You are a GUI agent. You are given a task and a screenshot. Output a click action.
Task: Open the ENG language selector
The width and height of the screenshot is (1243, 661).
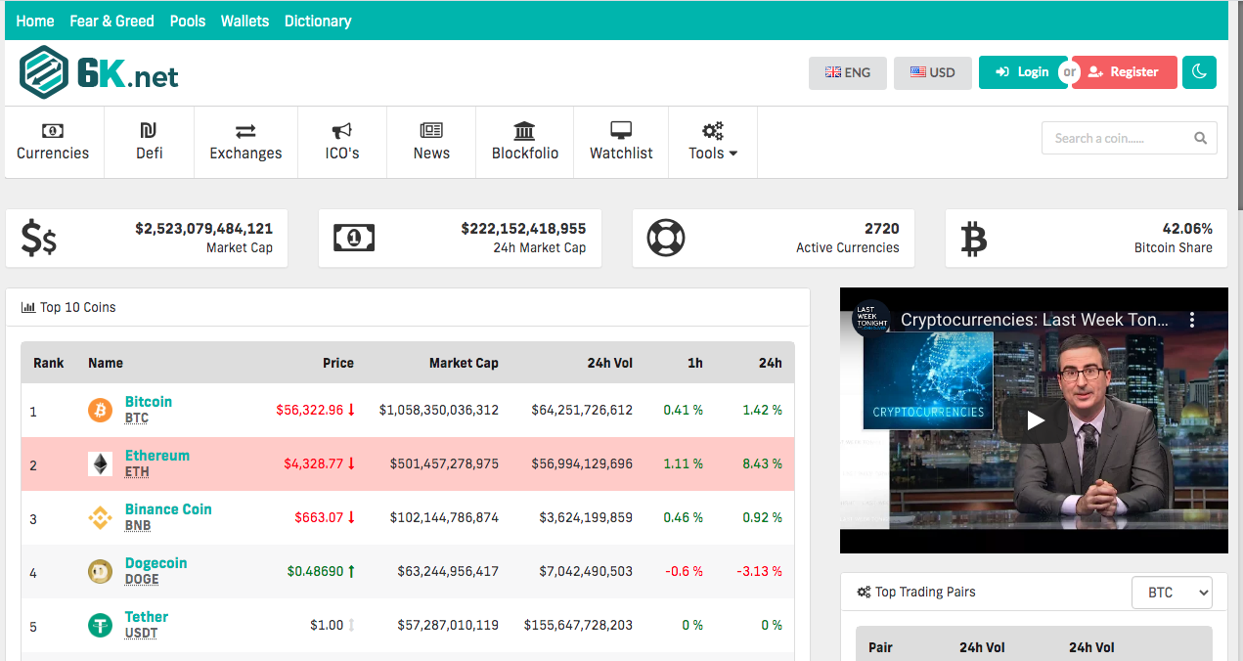(x=847, y=72)
